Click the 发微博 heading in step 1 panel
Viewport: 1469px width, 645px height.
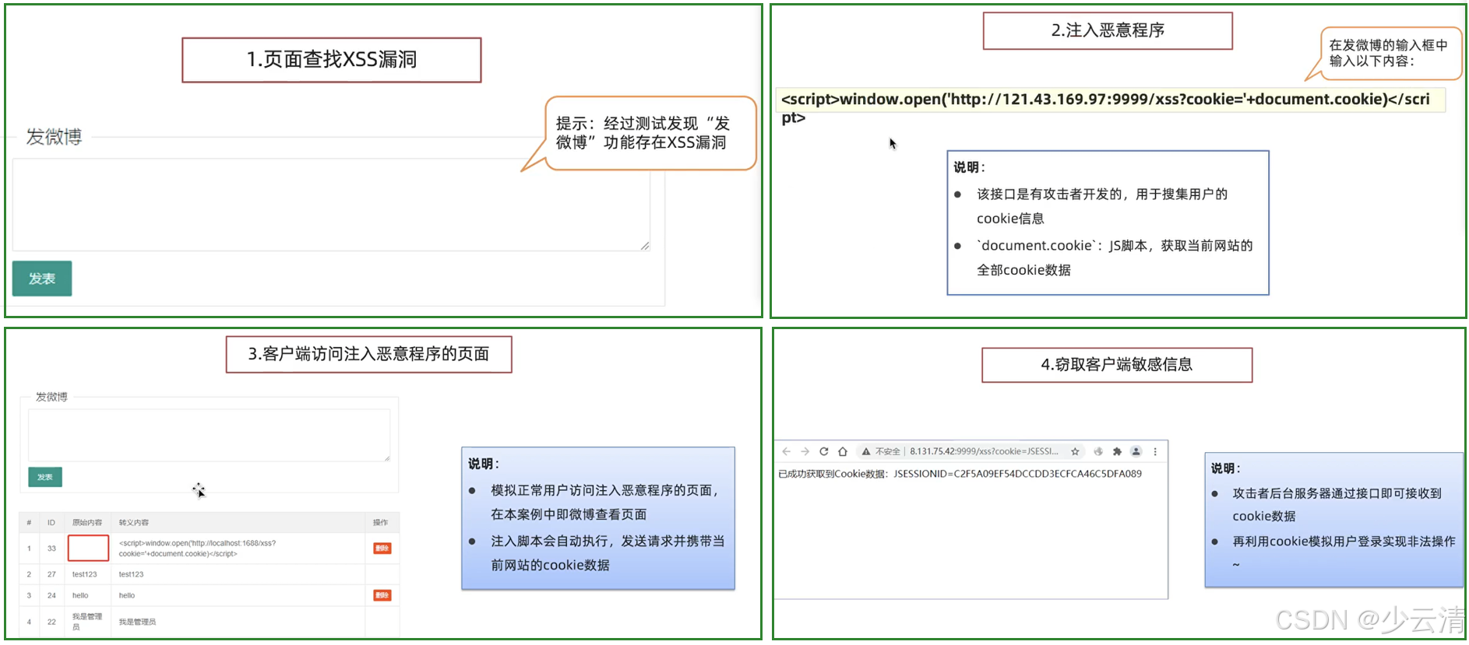pos(54,137)
